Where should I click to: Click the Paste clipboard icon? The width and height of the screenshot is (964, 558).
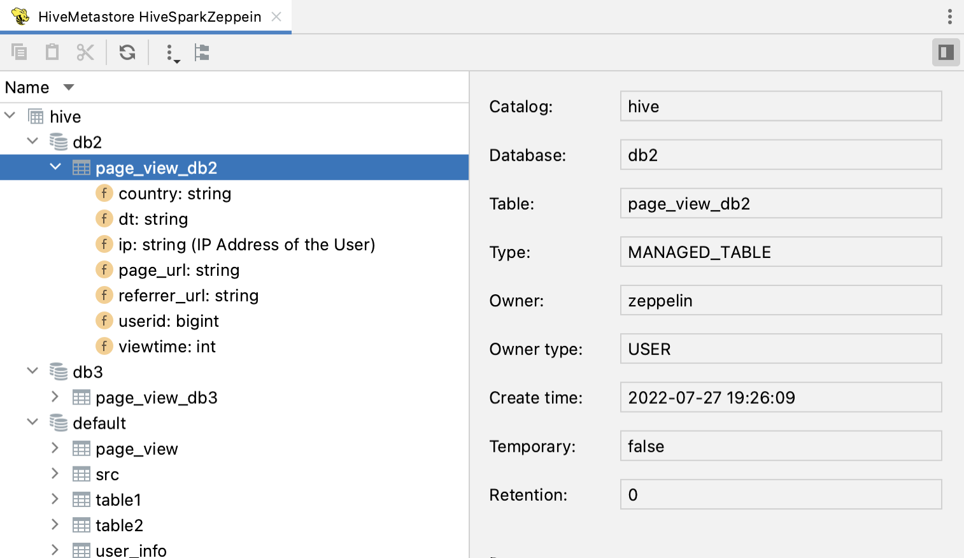click(52, 52)
